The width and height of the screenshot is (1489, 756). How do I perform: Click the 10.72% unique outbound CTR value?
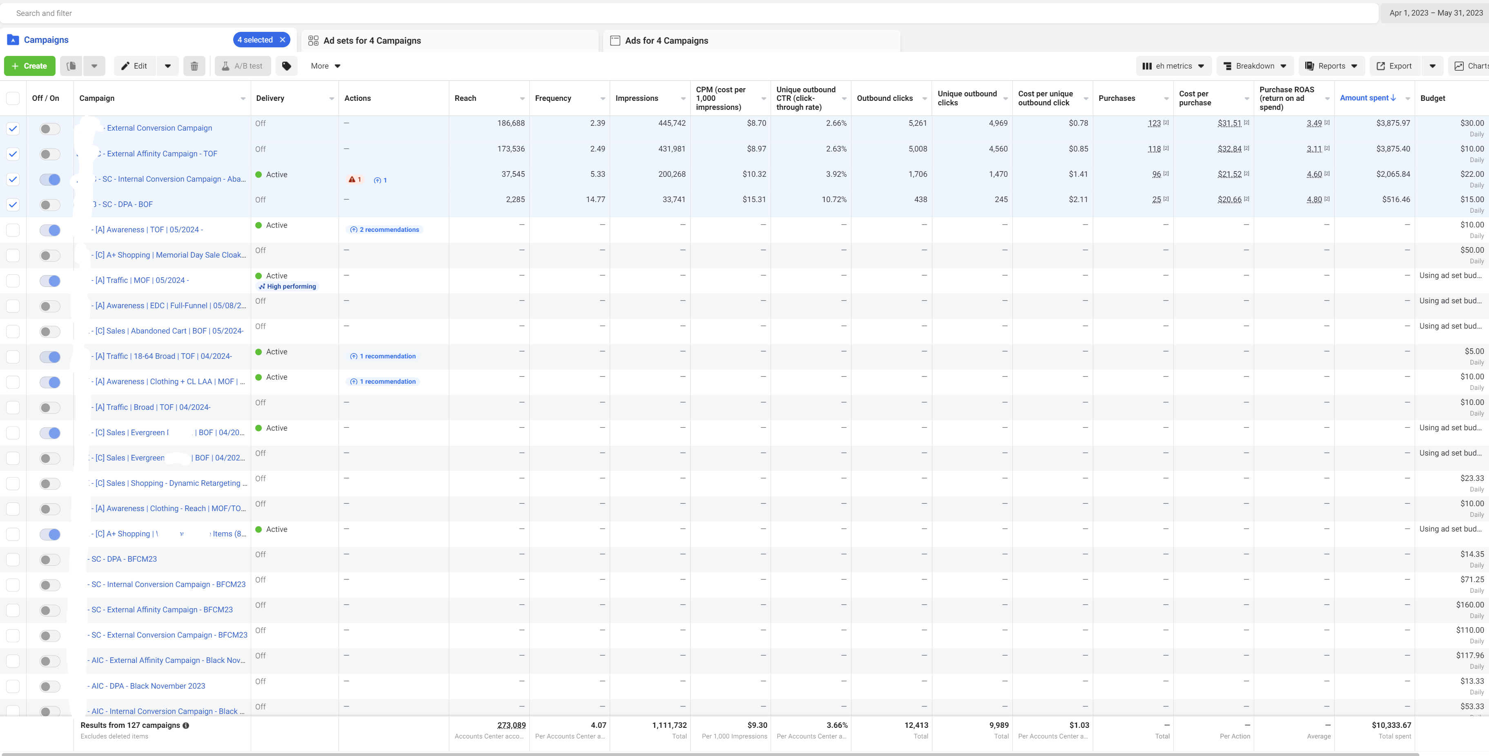tap(834, 199)
